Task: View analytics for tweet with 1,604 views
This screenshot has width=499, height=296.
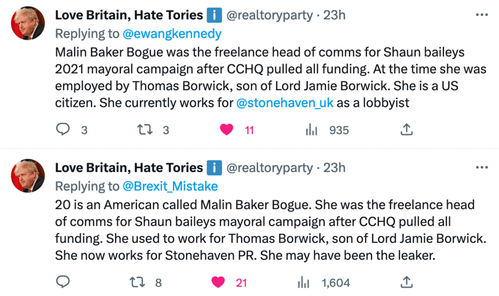Action: coord(303,282)
